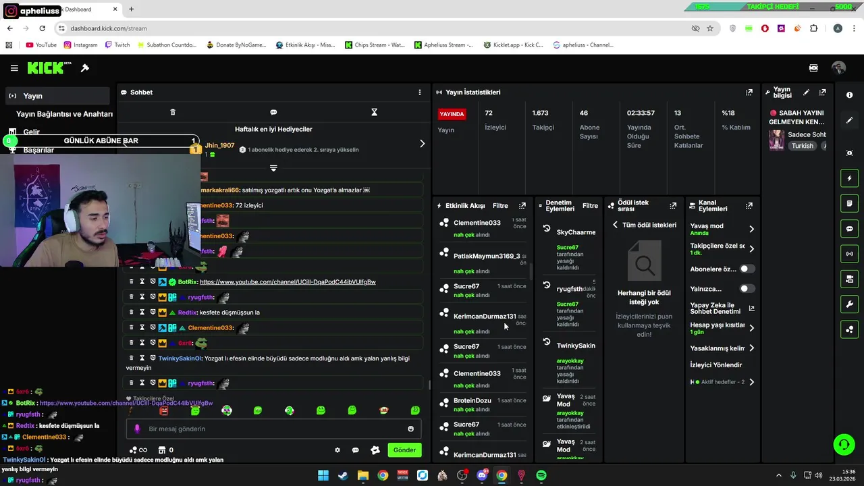The height and width of the screenshot is (486, 864).
Task: Click the pencil icon in right sidebar
Action: click(849, 120)
